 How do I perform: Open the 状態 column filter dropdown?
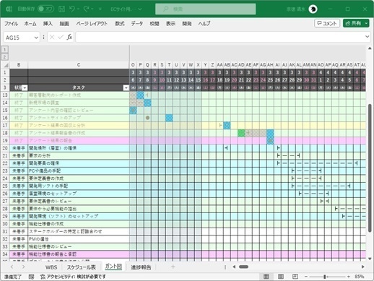pos(25,88)
